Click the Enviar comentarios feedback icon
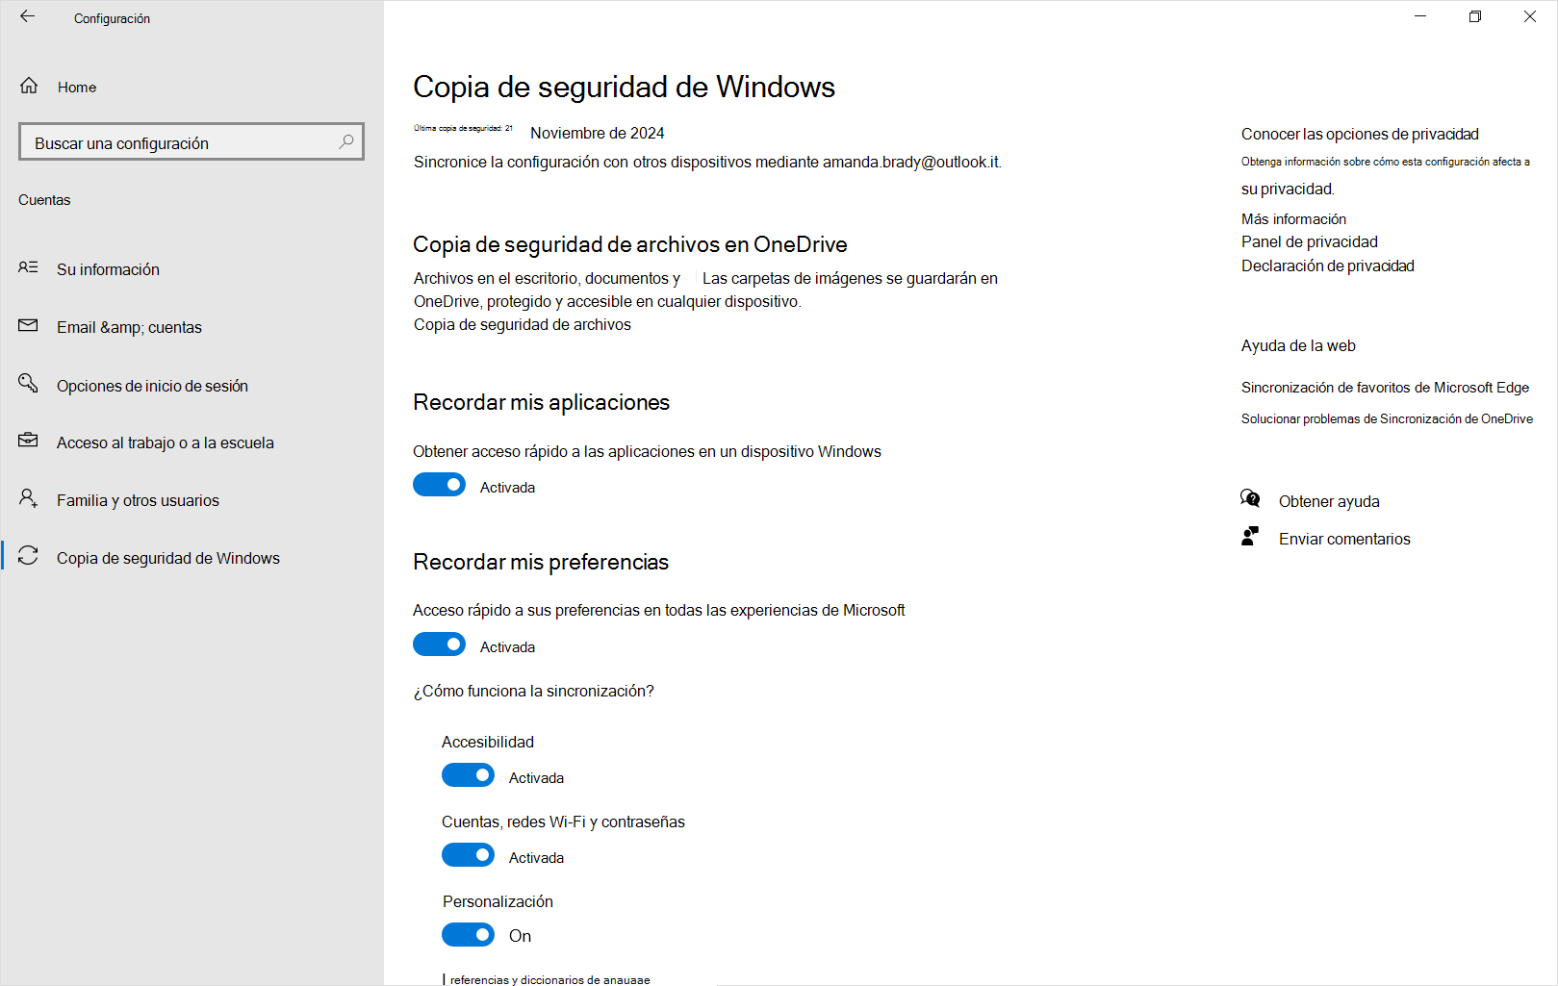The width and height of the screenshot is (1558, 986). tap(1250, 536)
